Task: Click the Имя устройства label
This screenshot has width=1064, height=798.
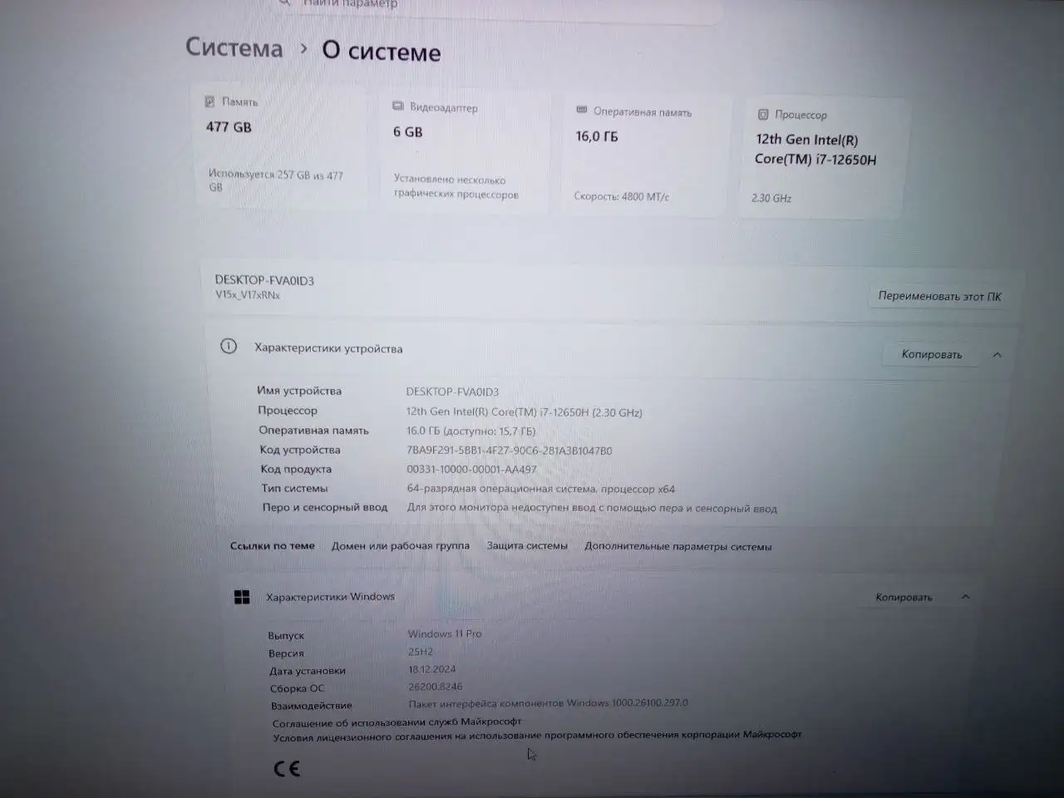Action: click(299, 391)
